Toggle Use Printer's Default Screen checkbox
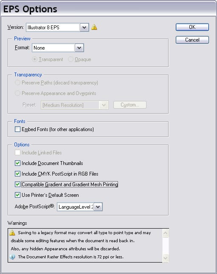Image resolution: width=217 pixels, height=274 pixels. (17, 195)
